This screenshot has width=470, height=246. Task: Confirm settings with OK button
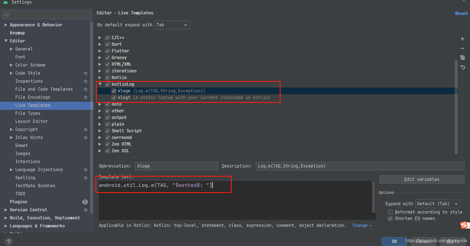pos(394,241)
